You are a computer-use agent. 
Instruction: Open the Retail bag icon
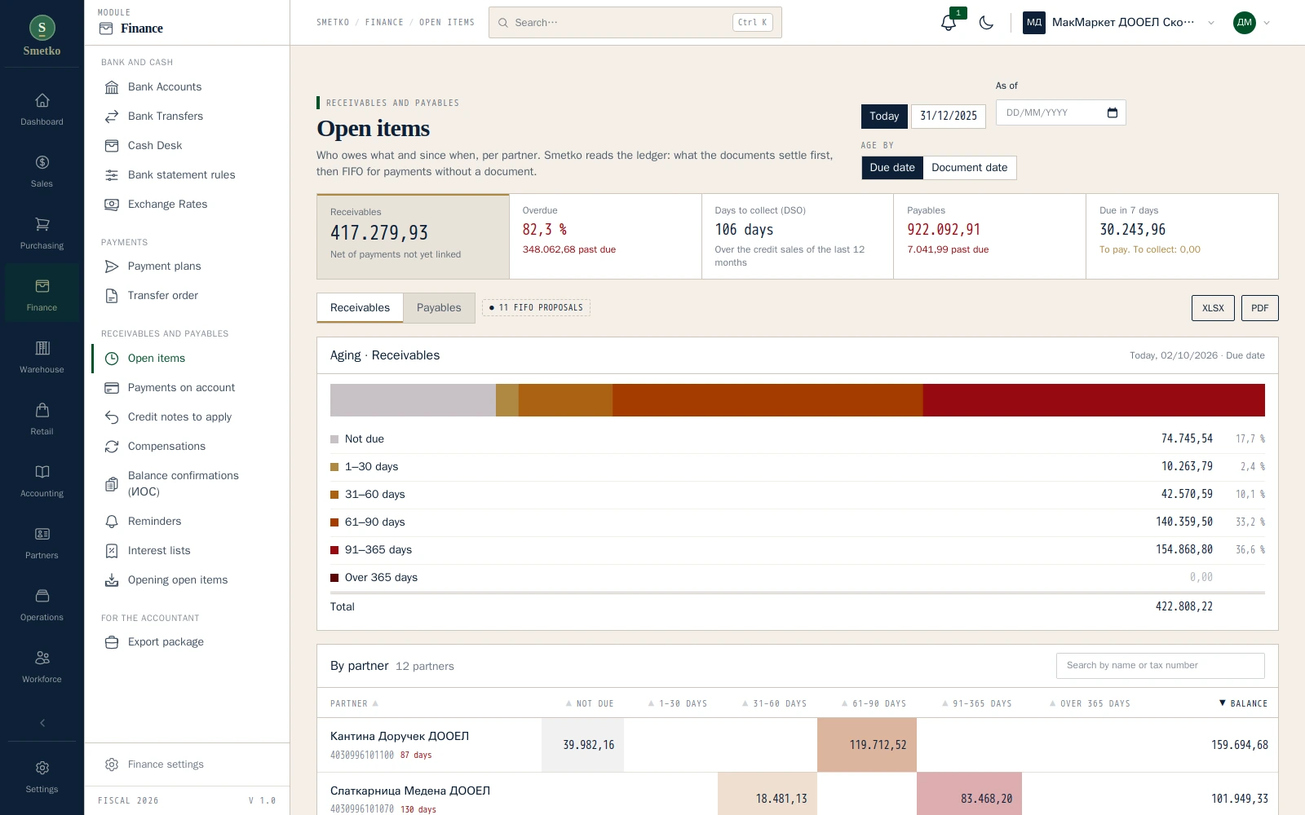pyautogui.click(x=42, y=410)
